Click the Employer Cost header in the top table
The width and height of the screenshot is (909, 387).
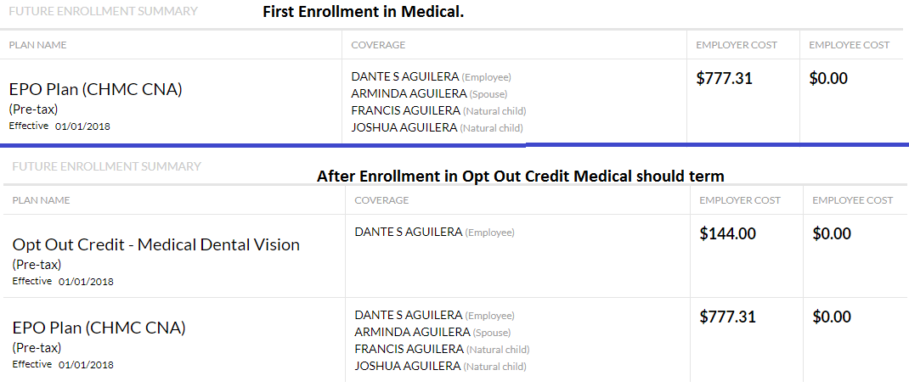(x=736, y=45)
